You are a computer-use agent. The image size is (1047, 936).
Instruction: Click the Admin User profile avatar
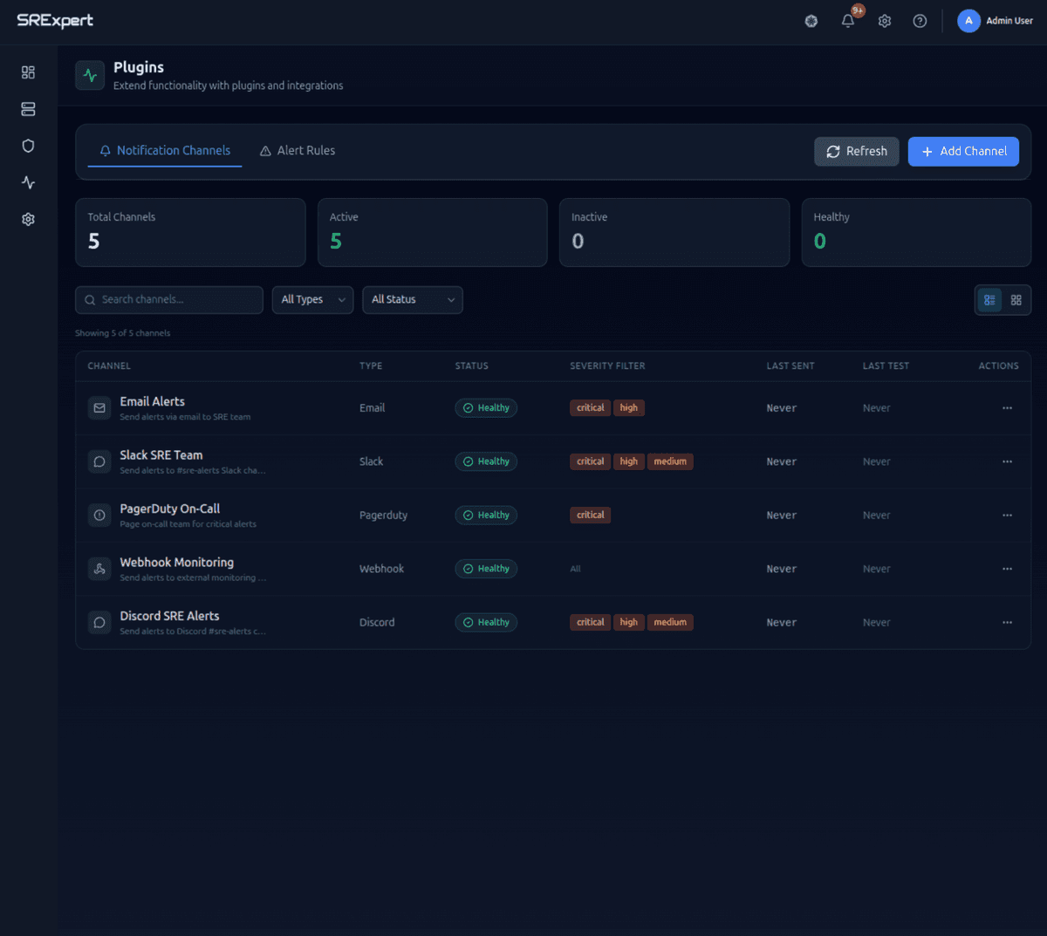coord(968,20)
